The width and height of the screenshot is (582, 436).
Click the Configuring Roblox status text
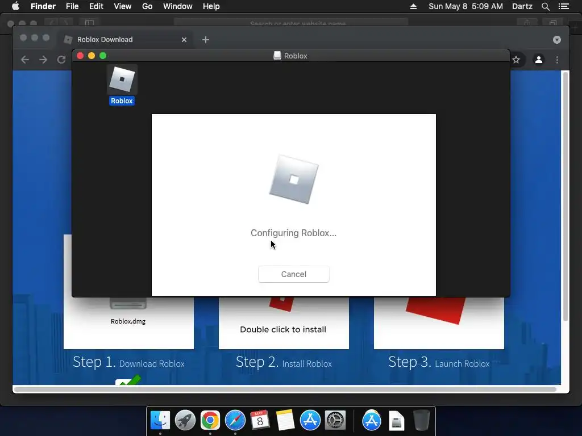point(294,233)
